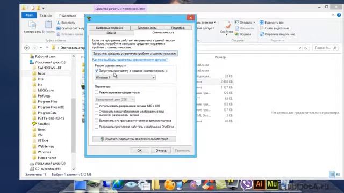Image resolution: width=344 pixels, height=193 pixels.
Task: Click the Paste icon in Explorer ribbon
Action: pos(48,25)
